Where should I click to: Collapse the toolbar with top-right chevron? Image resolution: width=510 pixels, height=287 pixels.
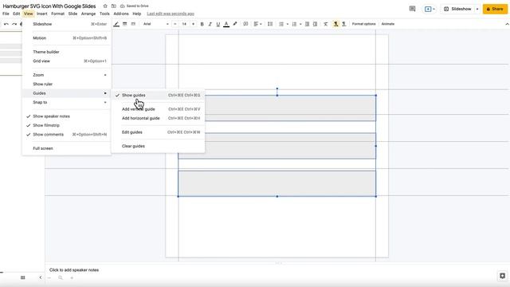[507, 24]
